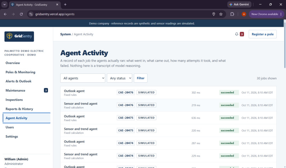Click the Maintenance count badge
Viewport: 286px width, 168px height.
(x=46, y=90)
